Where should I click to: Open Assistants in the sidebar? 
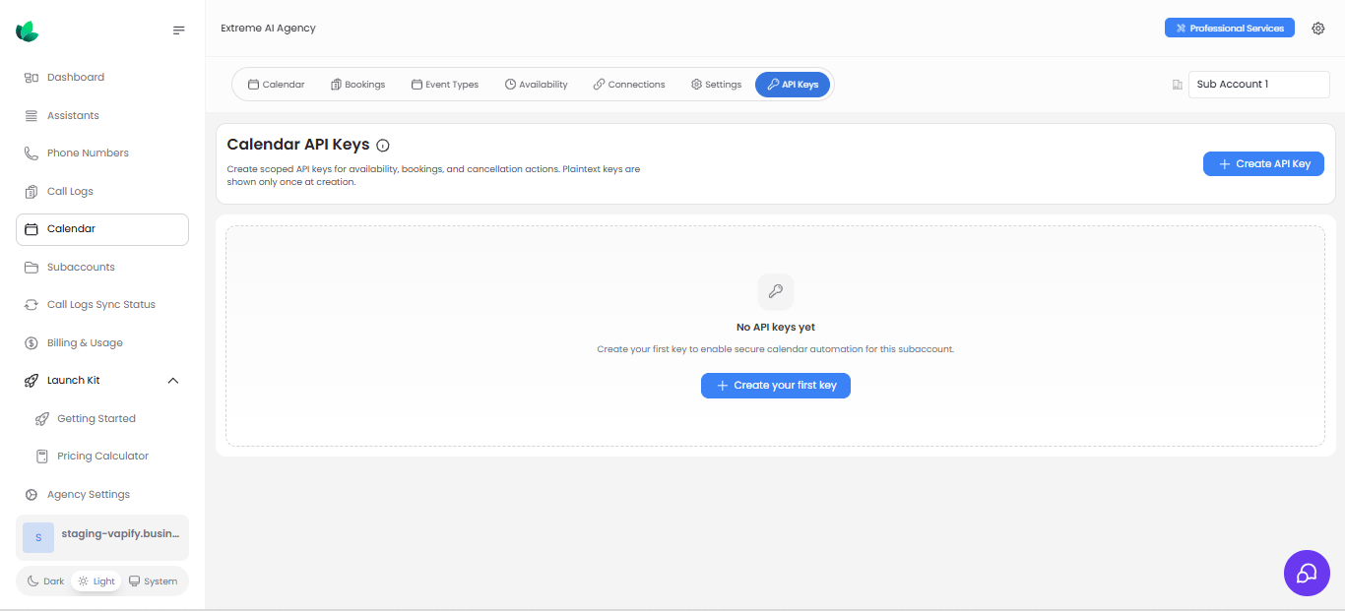click(x=102, y=116)
